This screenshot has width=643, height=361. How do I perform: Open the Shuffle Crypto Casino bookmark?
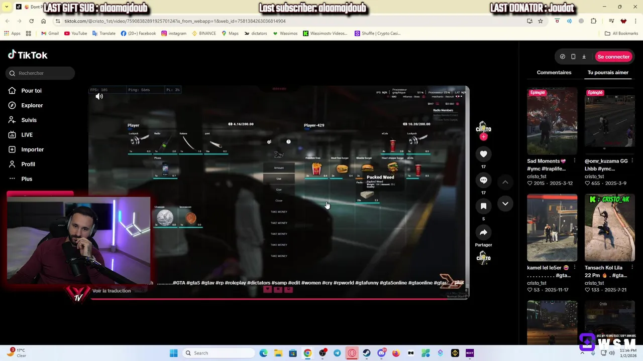point(377,34)
